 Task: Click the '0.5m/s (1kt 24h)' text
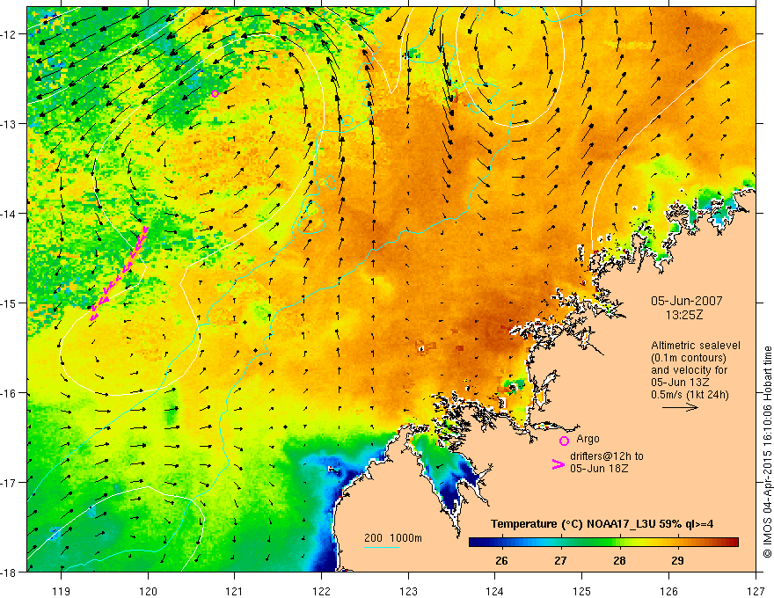690,395
